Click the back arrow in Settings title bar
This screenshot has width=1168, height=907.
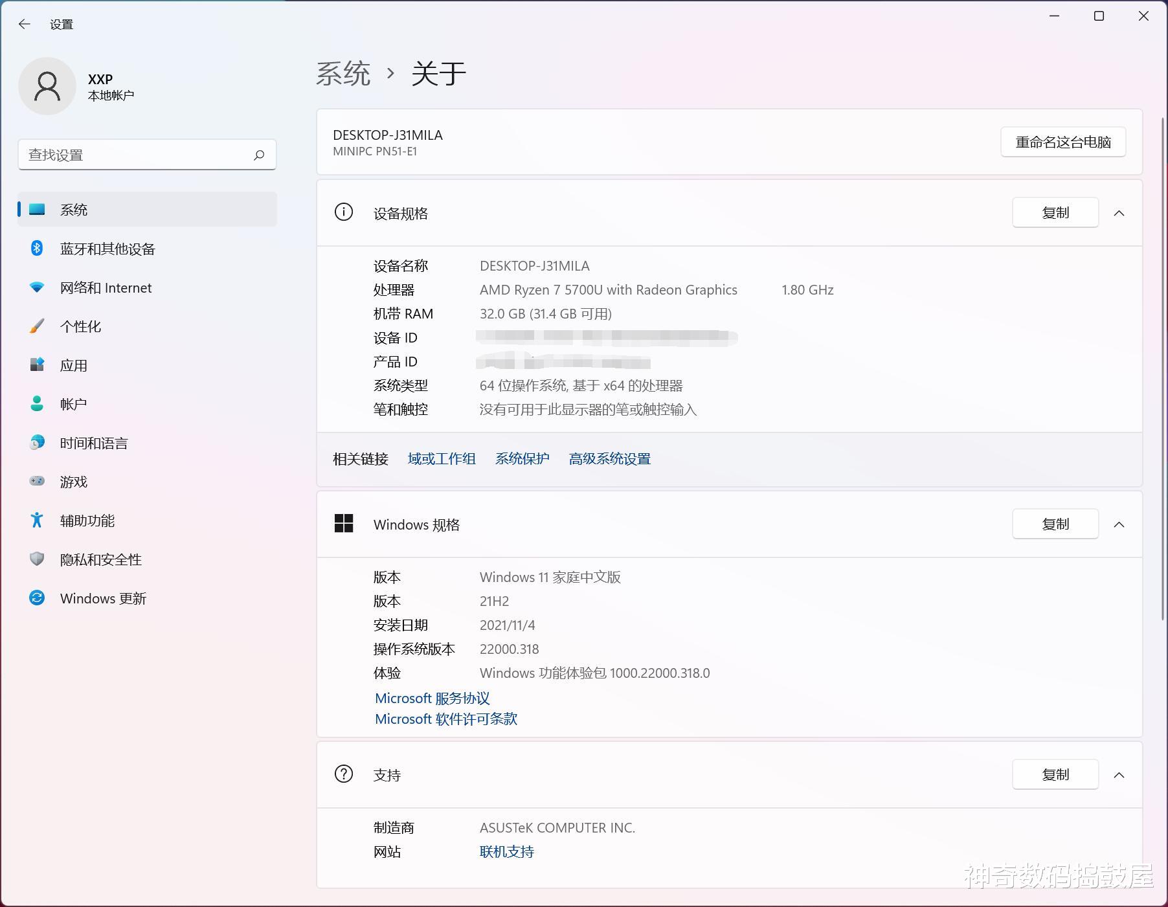click(25, 24)
